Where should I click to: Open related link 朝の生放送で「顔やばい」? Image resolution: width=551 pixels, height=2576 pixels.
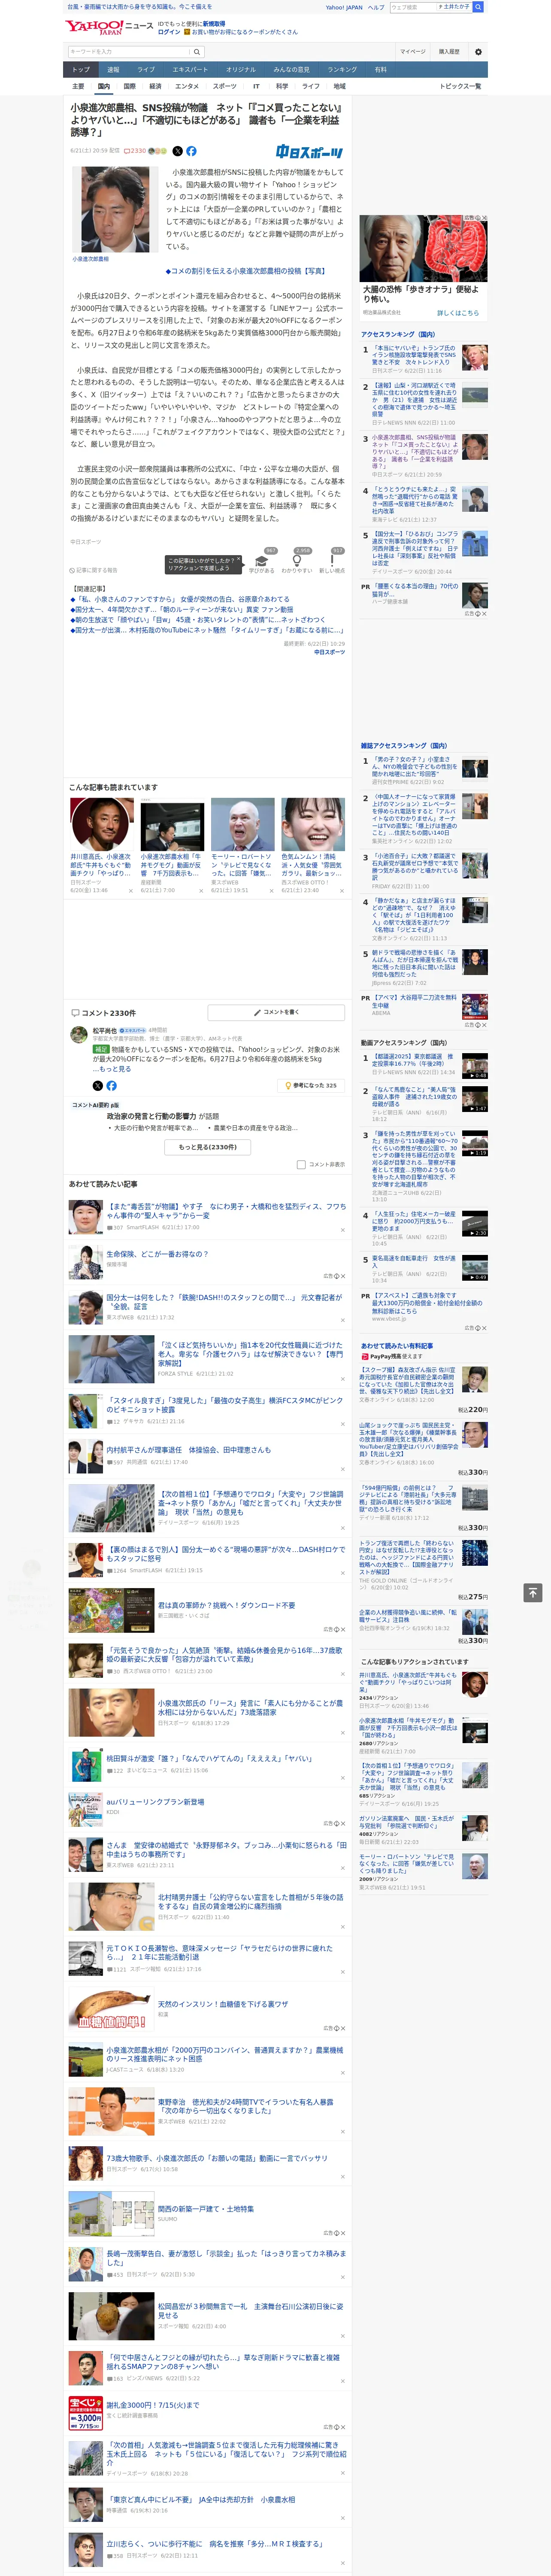(x=197, y=620)
